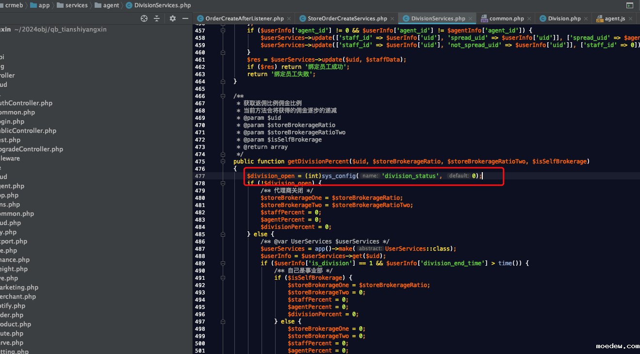Click the locate/select opened file target icon
The image size is (640, 354).
tap(144, 18)
